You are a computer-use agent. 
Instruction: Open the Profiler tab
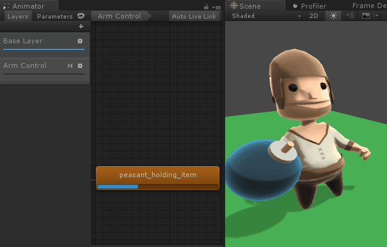click(312, 6)
